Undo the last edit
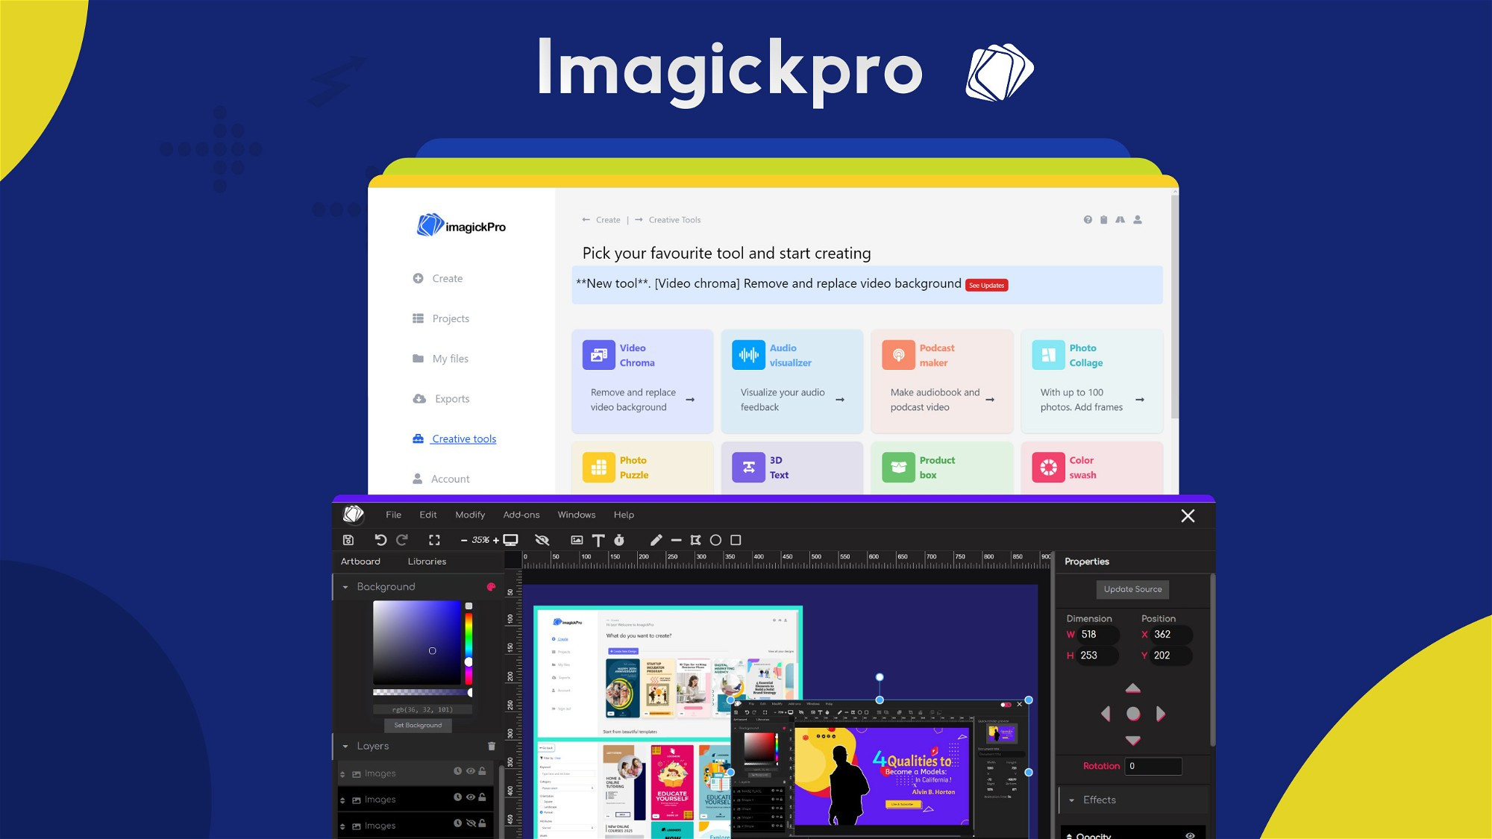 tap(380, 540)
